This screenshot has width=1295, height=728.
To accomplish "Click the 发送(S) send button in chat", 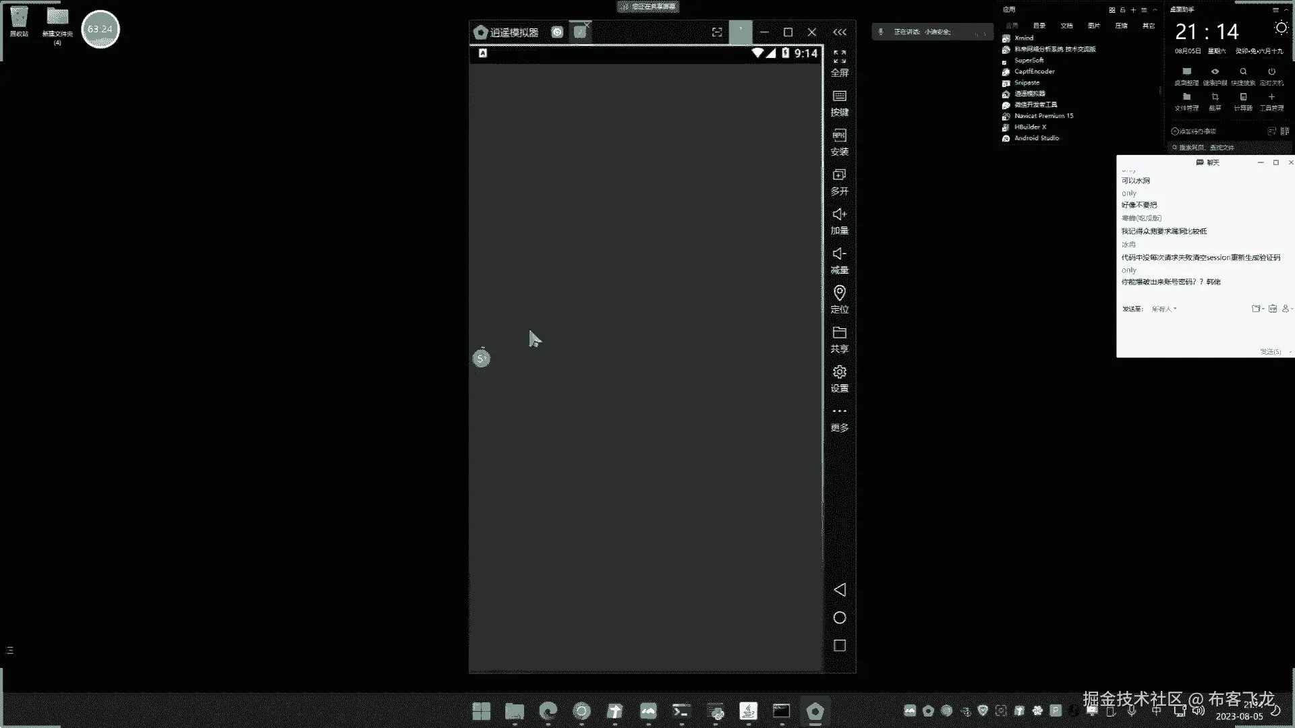I will pyautogui.click(x=1270, y=352).
